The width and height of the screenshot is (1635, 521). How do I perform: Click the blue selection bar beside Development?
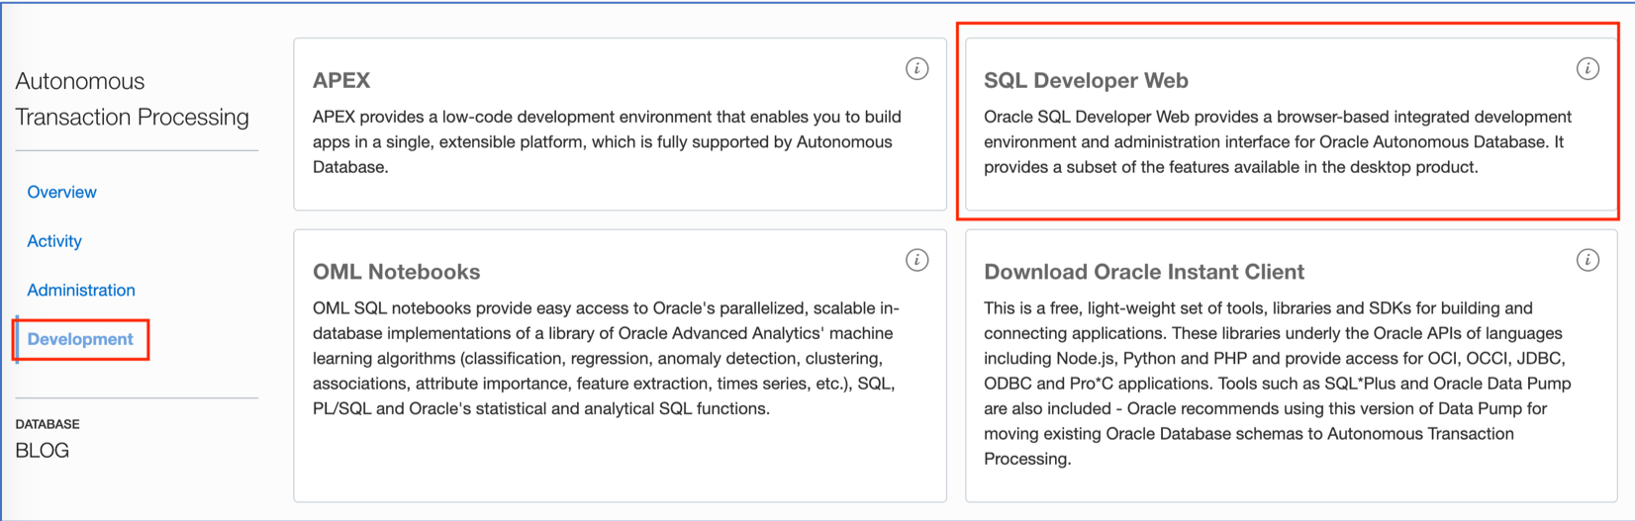coord(17,339)
